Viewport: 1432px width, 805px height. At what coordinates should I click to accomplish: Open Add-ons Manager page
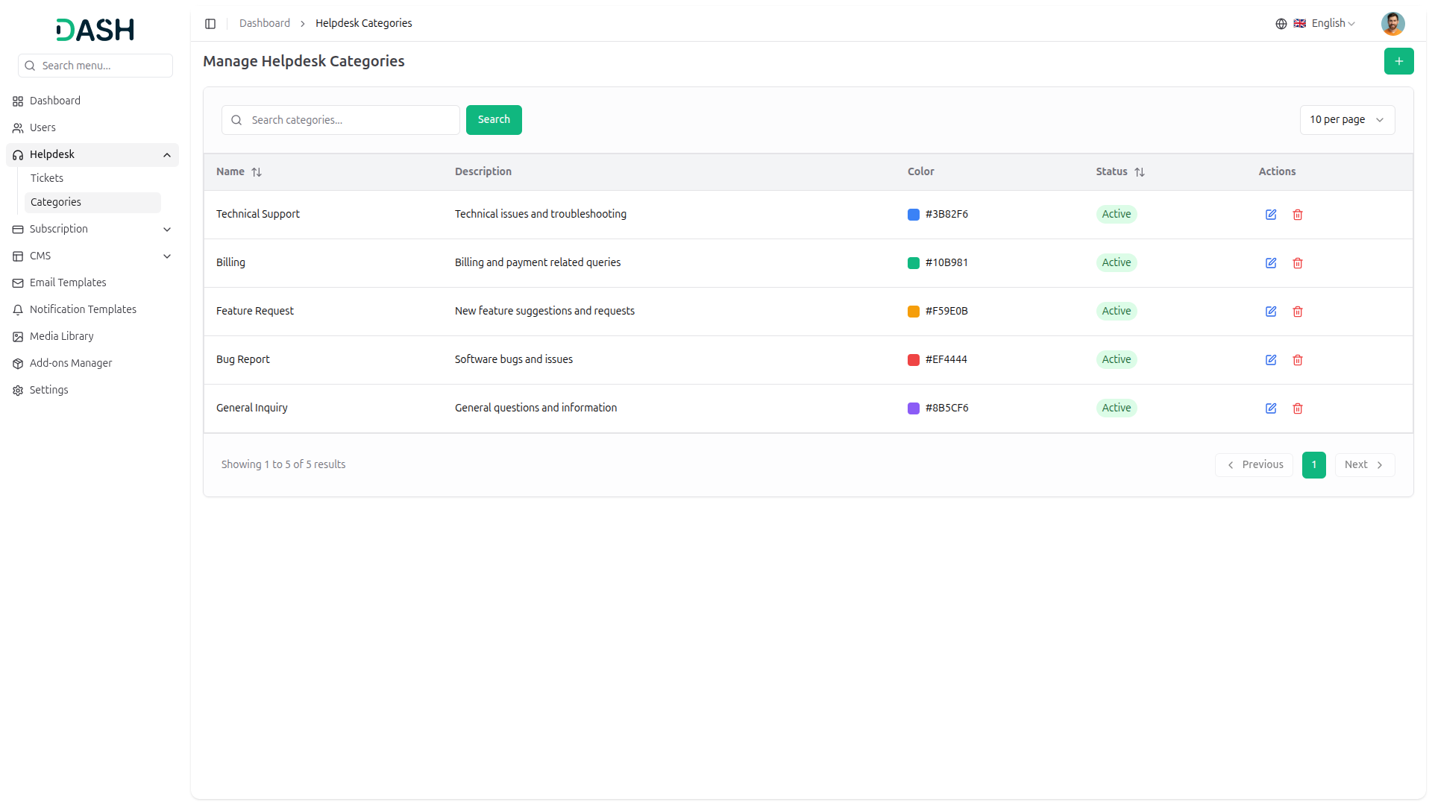(x=92, y=363)
